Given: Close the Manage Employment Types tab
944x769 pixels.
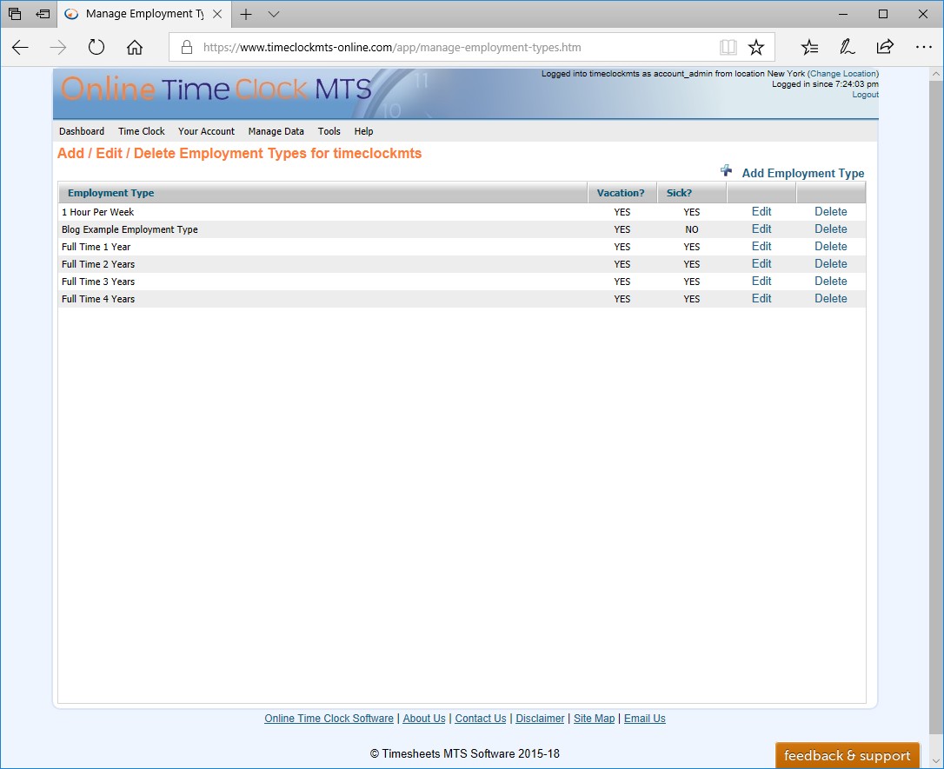Looking at the screenshot, I should 218,14.
